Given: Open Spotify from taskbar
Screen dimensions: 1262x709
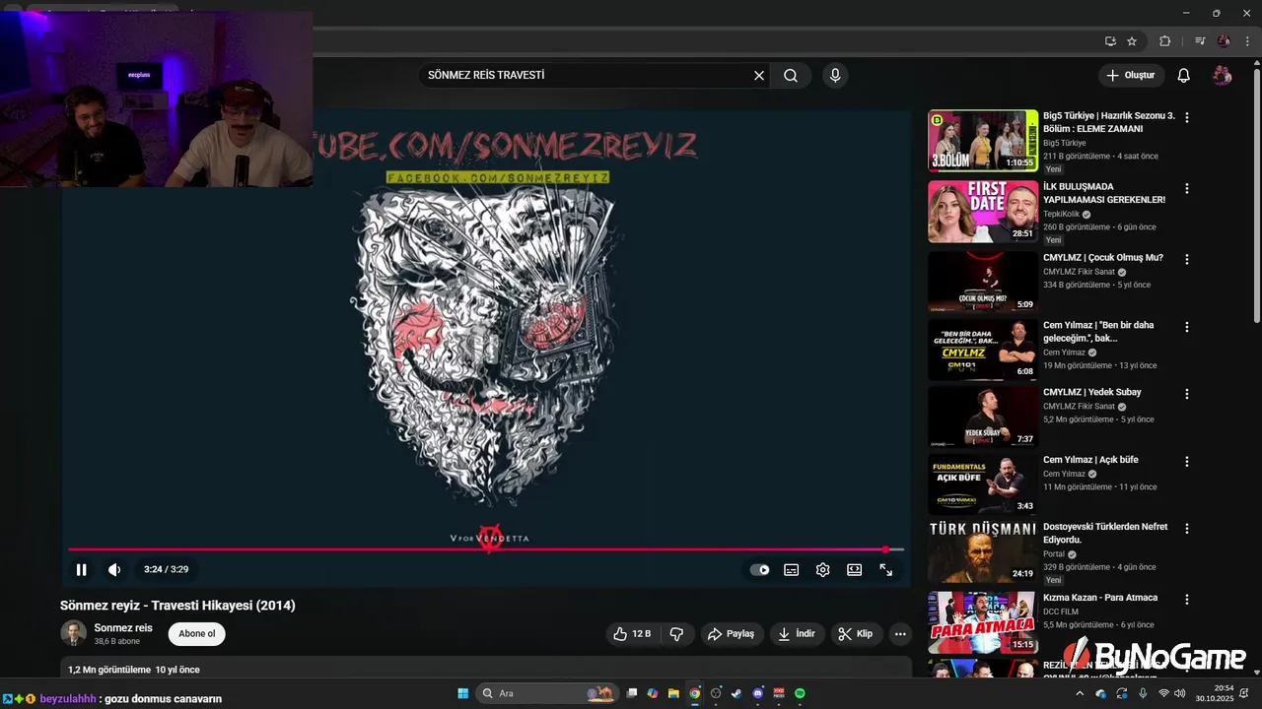Looking at the screenshot, I should 800,693.
